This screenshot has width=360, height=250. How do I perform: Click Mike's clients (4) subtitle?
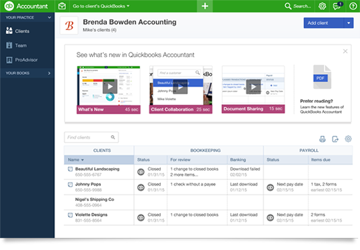(x=100, y=30)
